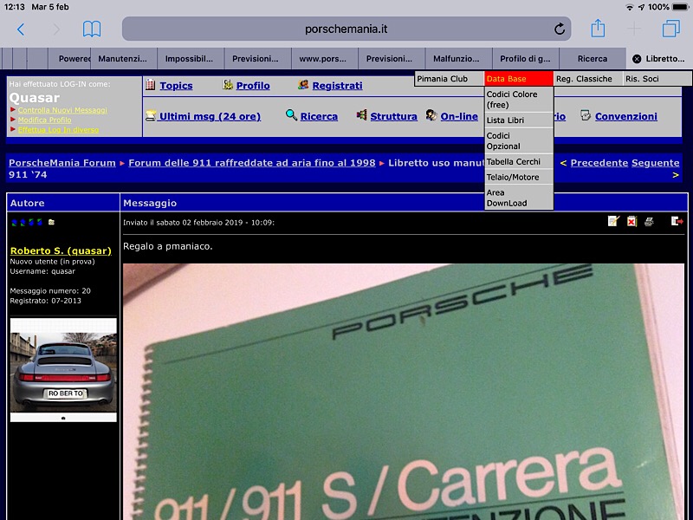Click the Convenzioni icon
The width and height of the screenshot is (693, 520).
pos(586,115)
